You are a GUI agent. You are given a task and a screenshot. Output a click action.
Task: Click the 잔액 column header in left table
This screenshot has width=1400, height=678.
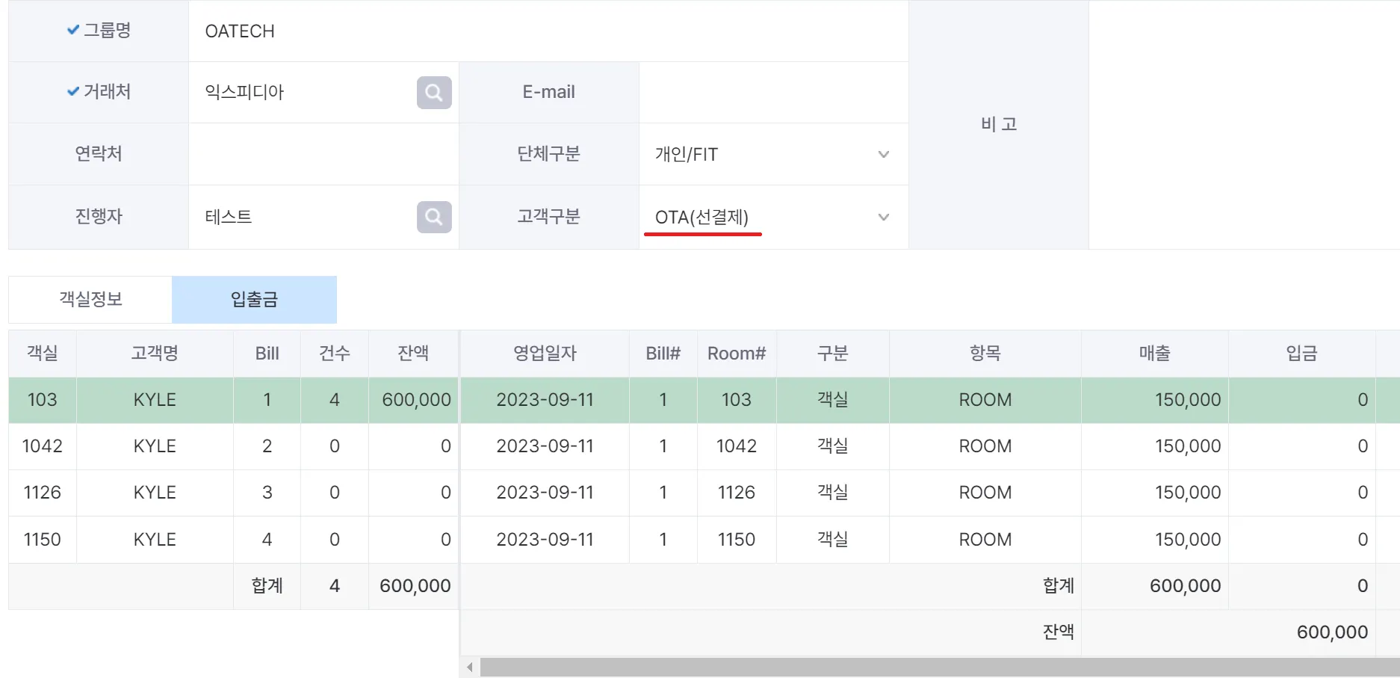pos(413,354)
